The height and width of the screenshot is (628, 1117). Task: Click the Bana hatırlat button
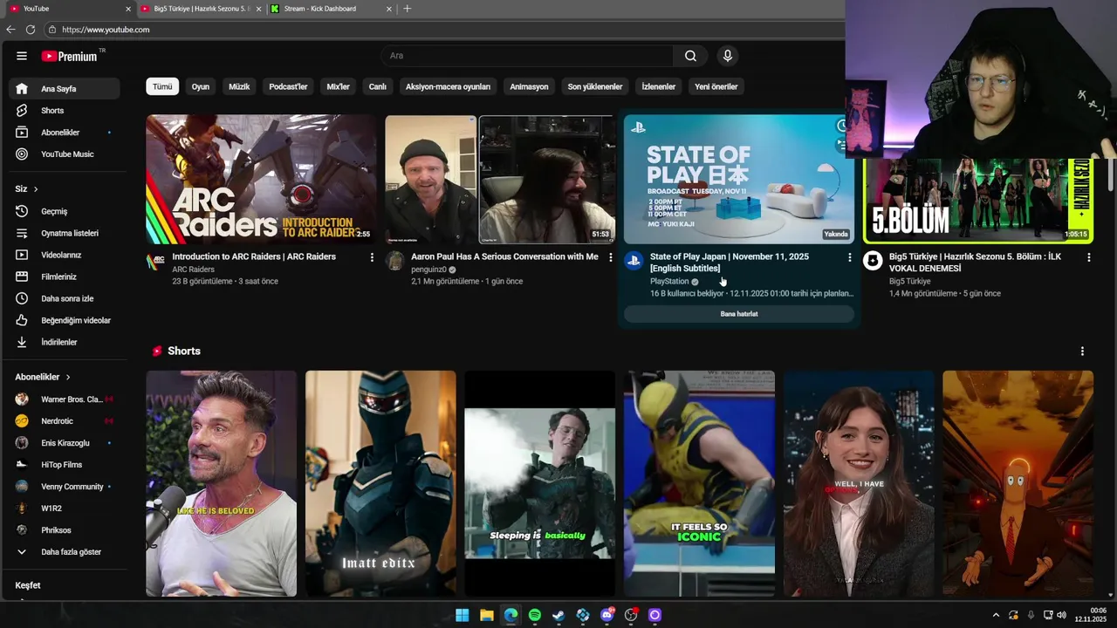[x=739, y=314]
